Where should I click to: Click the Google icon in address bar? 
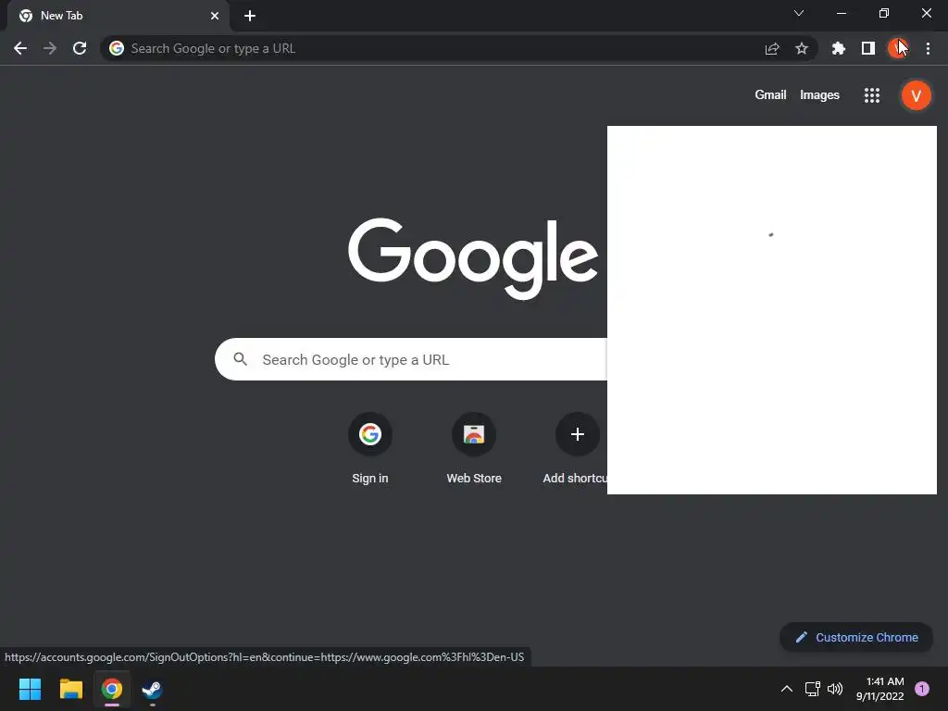(117, 48)
